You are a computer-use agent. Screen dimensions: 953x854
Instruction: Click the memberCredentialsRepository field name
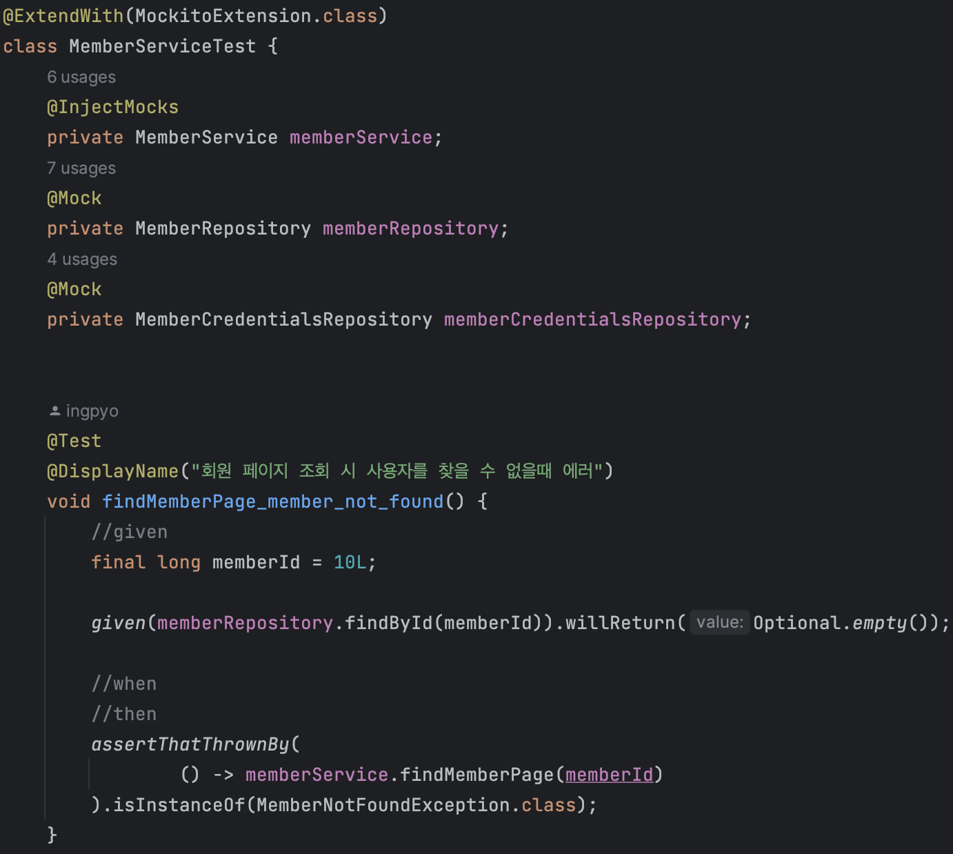tap(592, 319)
